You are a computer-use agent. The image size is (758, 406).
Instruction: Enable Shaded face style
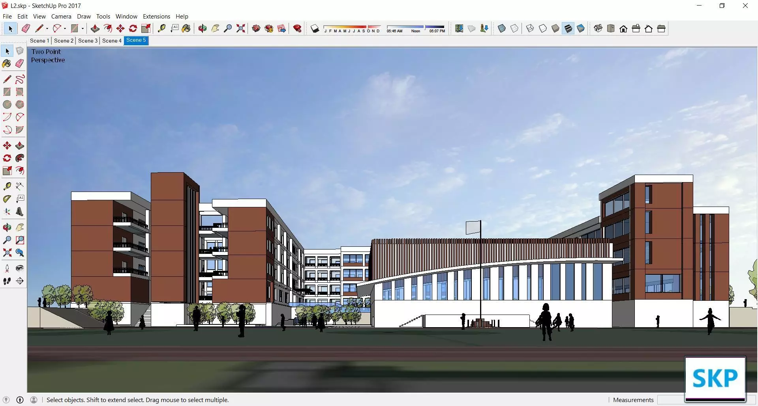pos(555,28)
